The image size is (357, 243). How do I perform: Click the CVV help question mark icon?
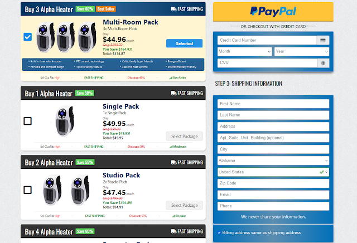[323, 63]
